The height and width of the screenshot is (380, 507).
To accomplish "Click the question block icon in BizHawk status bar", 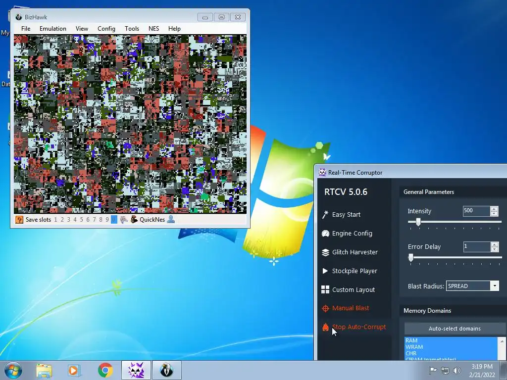I will tap(19, 219).
